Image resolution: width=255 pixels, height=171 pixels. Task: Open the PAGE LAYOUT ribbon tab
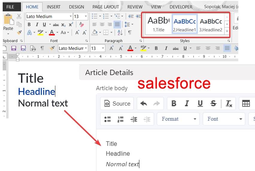point(106,7)
